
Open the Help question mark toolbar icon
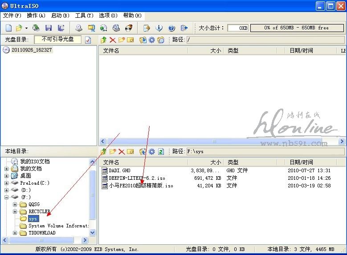(x=171, y=28)
